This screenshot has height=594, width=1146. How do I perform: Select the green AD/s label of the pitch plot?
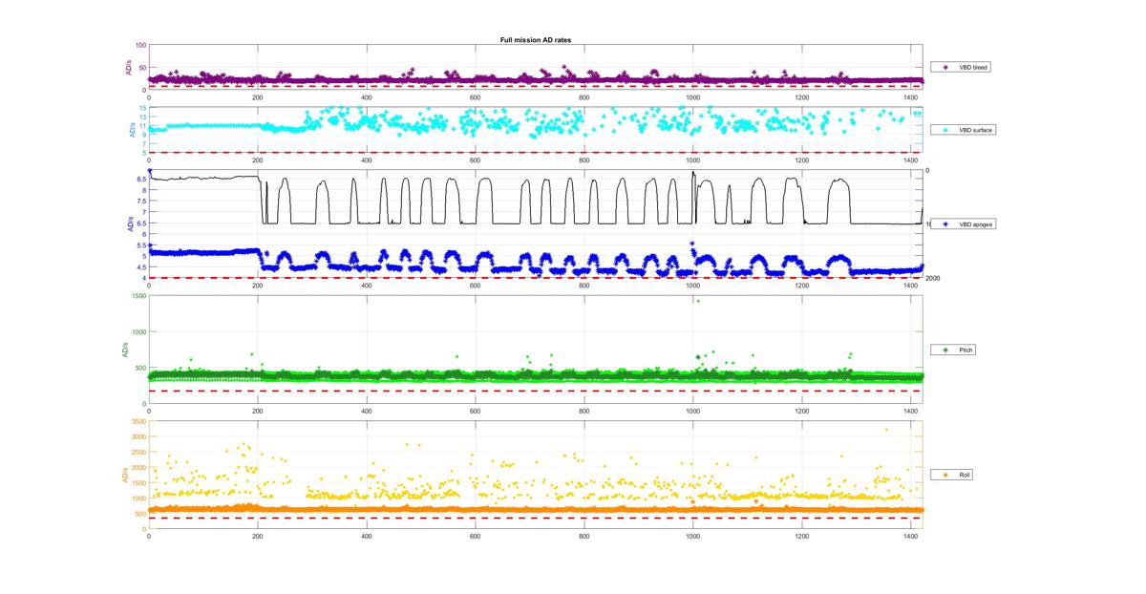(123, 350)
